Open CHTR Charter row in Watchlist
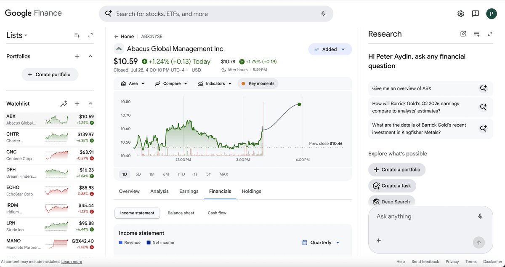 point(50,137)
